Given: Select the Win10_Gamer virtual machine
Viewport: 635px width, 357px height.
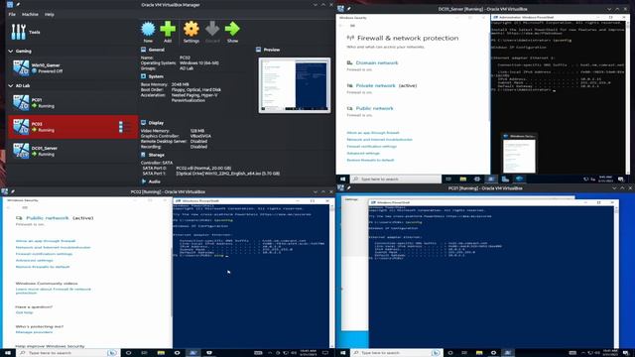Looking at the screenshot, I should click(72, 67).
